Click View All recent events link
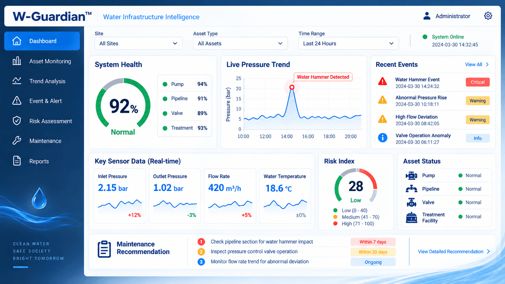 coord(474,65)
